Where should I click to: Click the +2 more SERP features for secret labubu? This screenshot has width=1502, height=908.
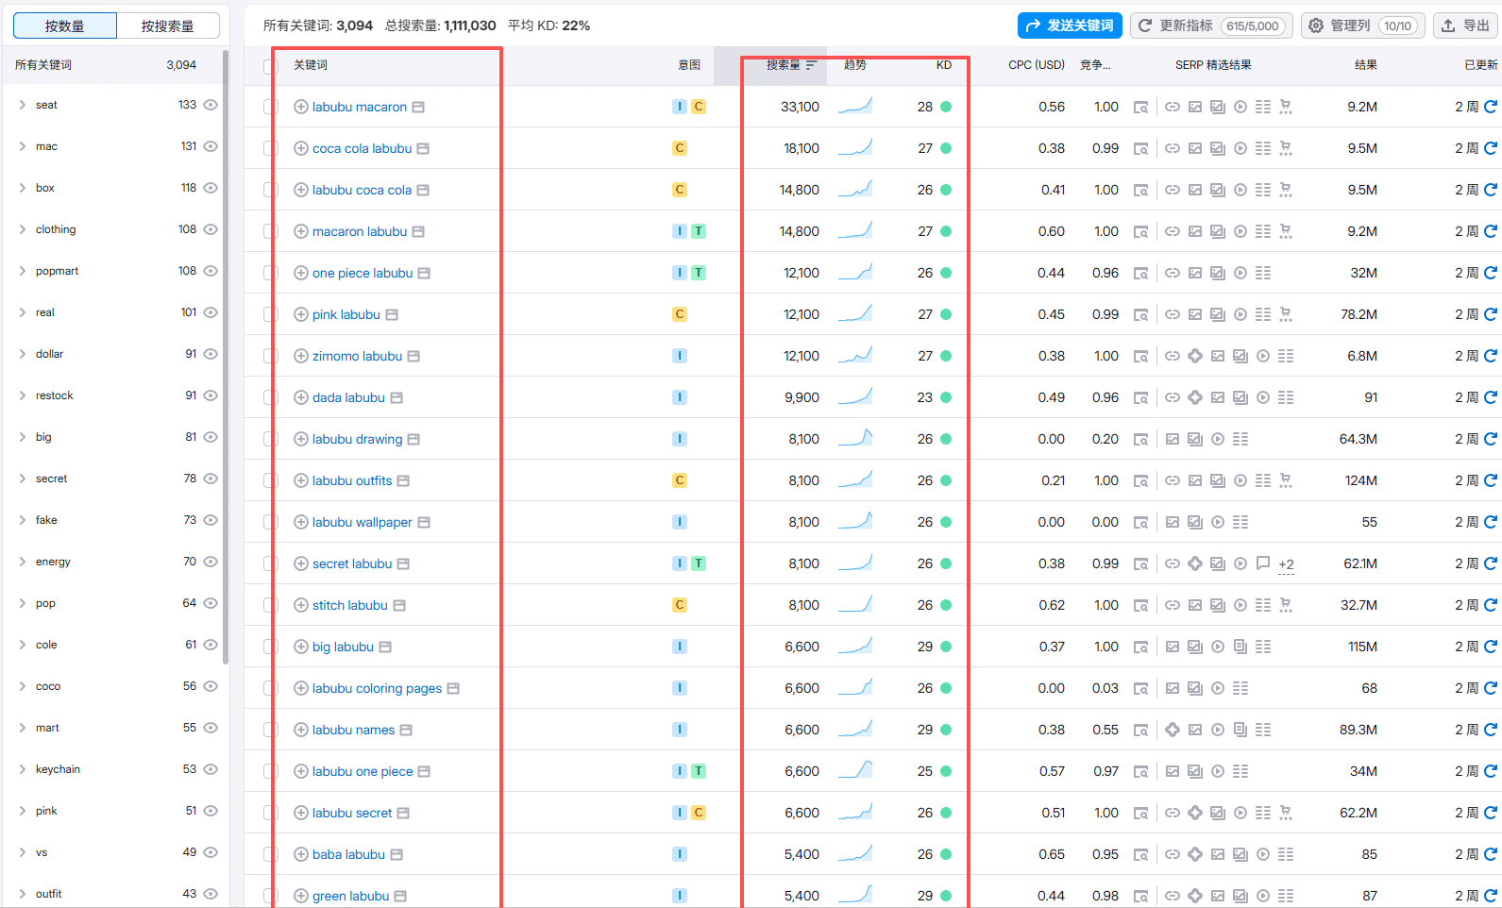pos(1286,564)
